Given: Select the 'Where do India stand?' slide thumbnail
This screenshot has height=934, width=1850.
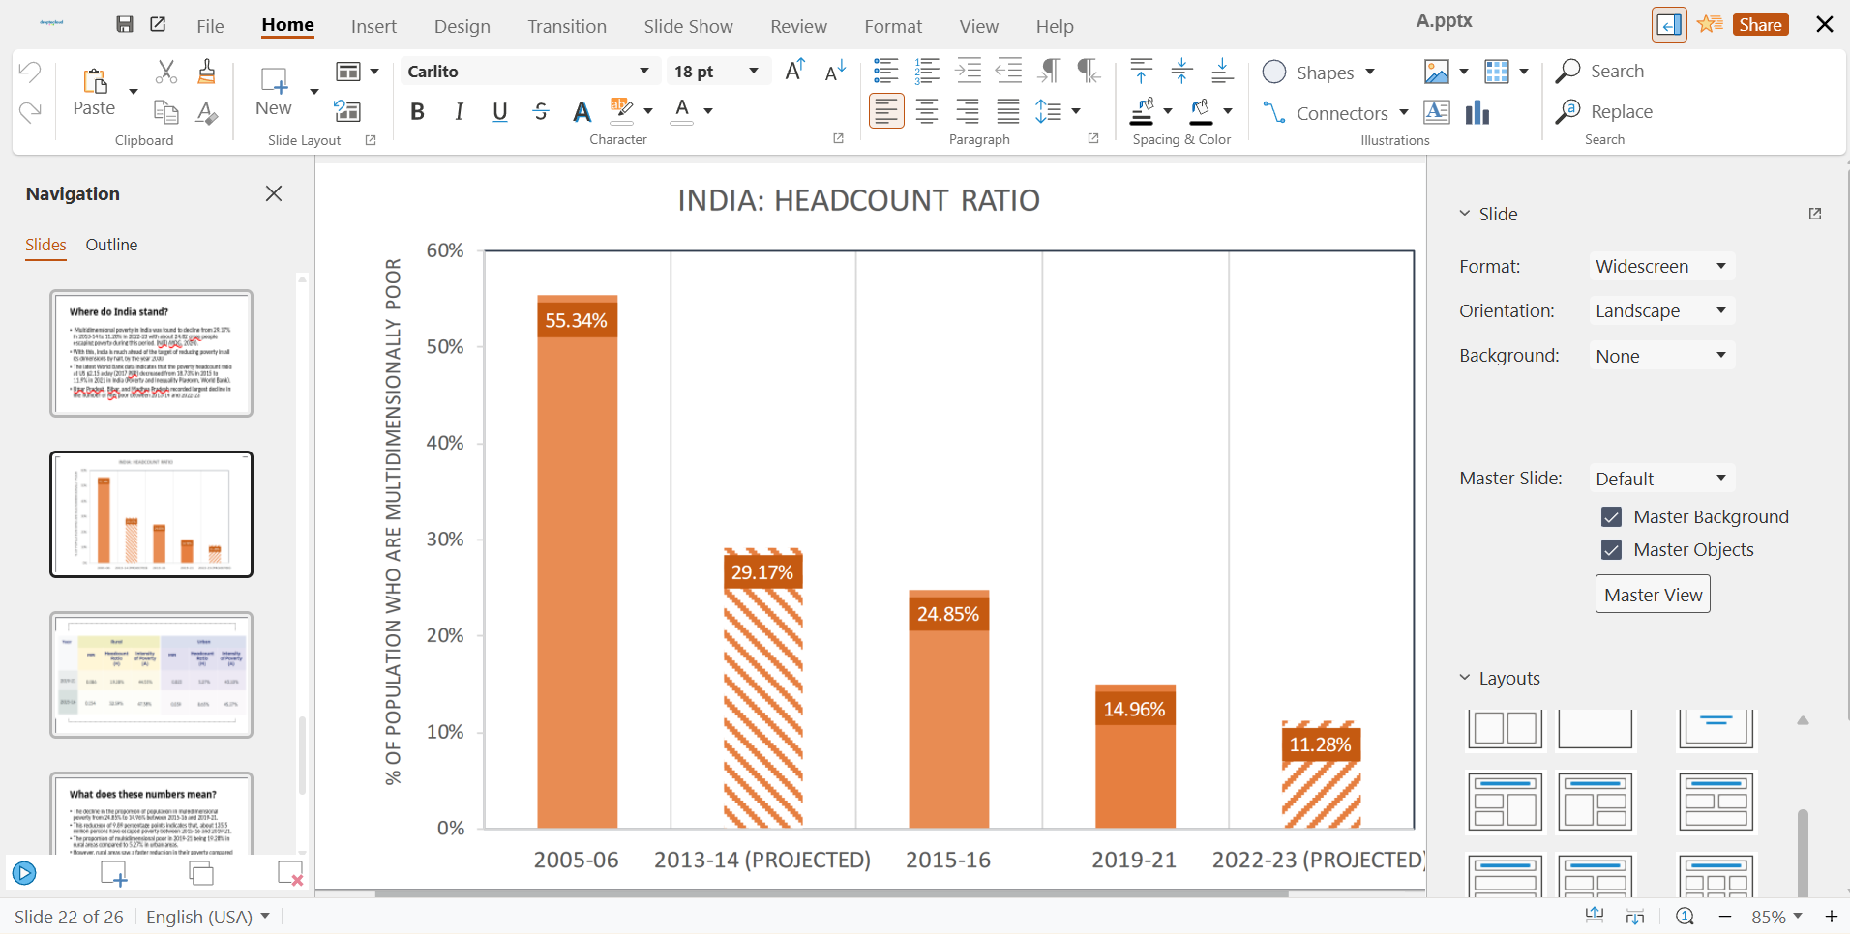Looking at the screenshot, I should pos(151,354).
